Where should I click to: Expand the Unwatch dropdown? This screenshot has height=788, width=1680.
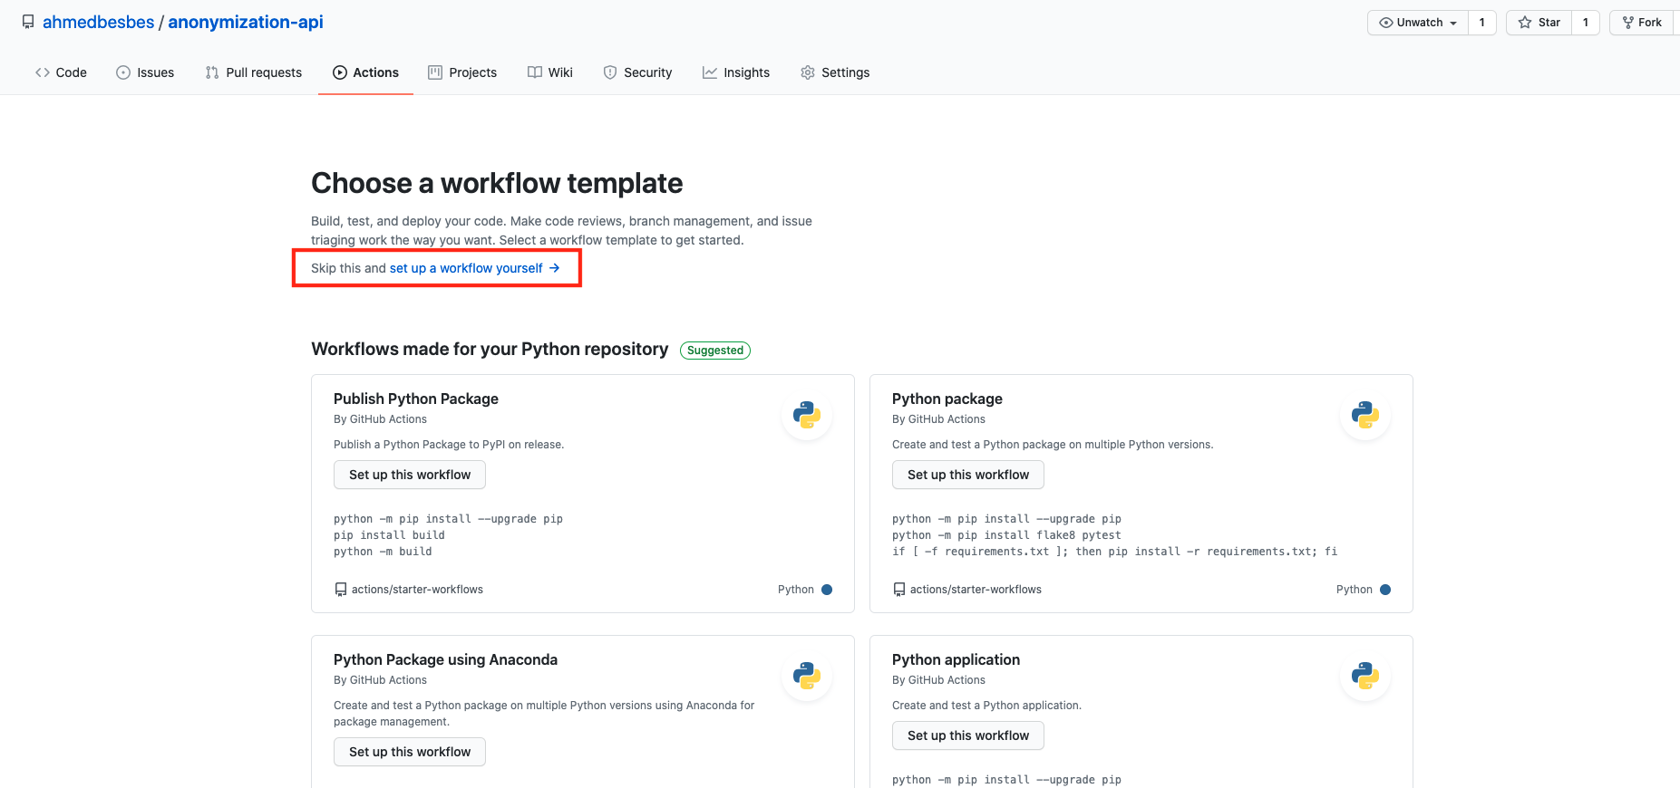pos(1418,23)
